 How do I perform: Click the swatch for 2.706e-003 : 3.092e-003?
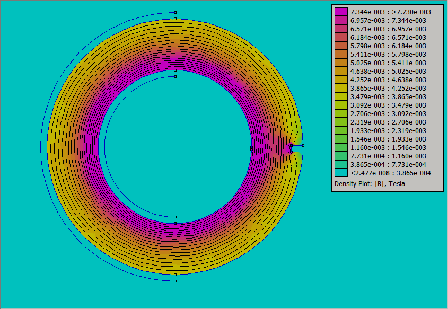[x=341, y=113]
